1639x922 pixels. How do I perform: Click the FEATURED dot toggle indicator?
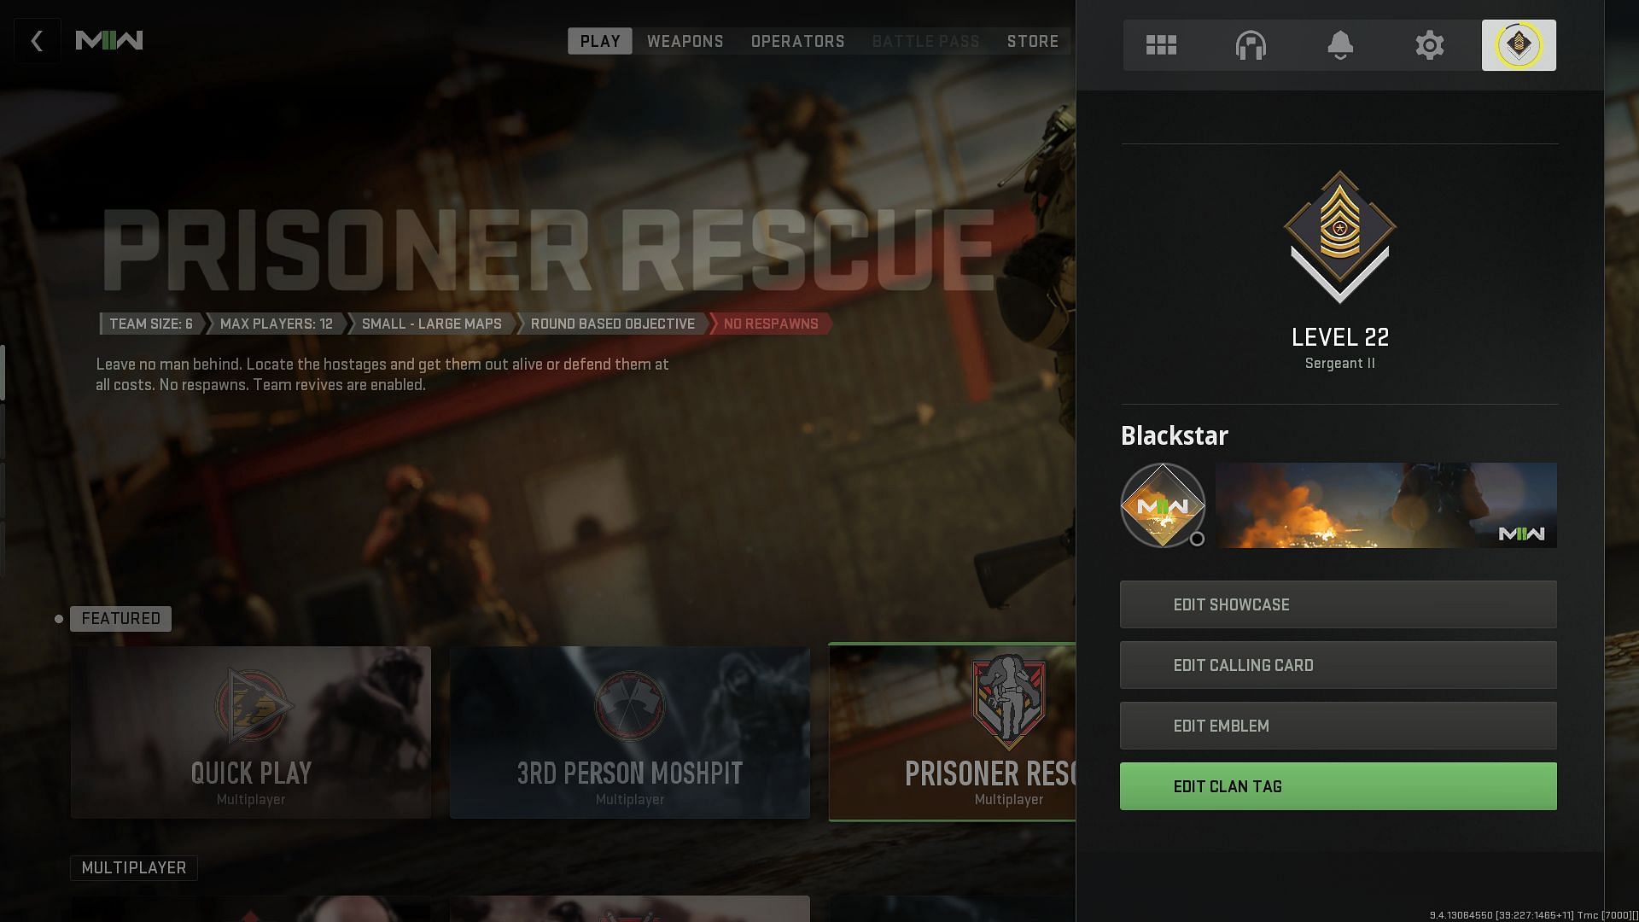pyautogui.click(x=57, y=618)
